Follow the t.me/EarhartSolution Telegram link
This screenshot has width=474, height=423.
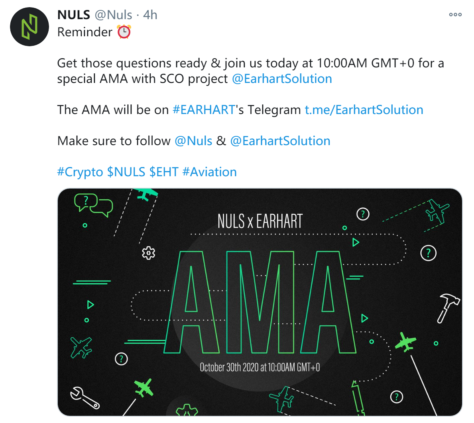point(364,110)
